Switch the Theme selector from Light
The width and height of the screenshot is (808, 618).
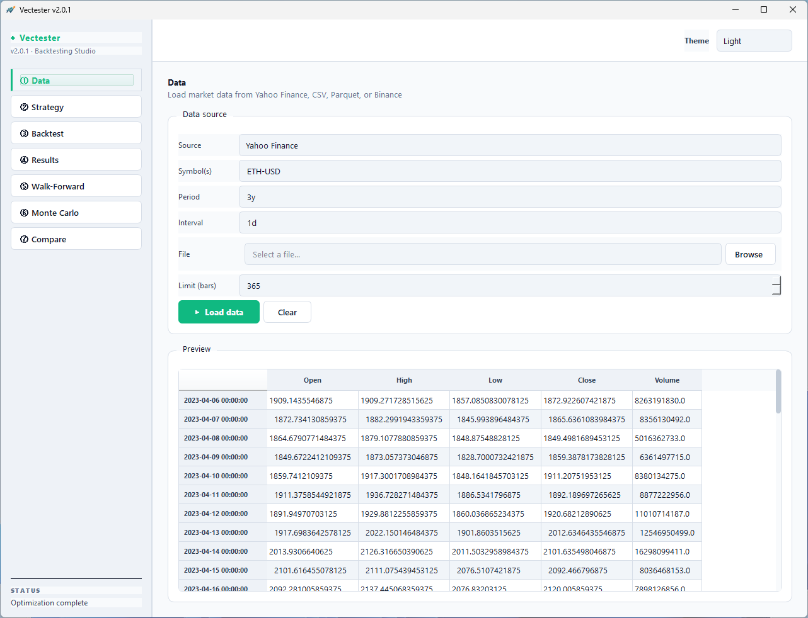coord(754,40)
